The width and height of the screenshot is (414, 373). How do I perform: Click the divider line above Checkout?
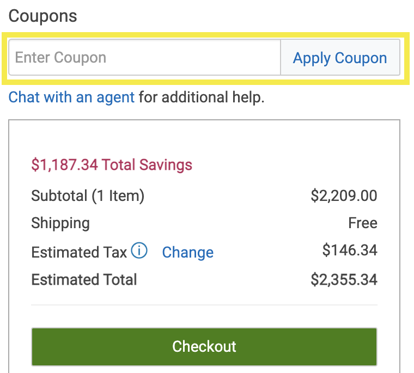204,305
